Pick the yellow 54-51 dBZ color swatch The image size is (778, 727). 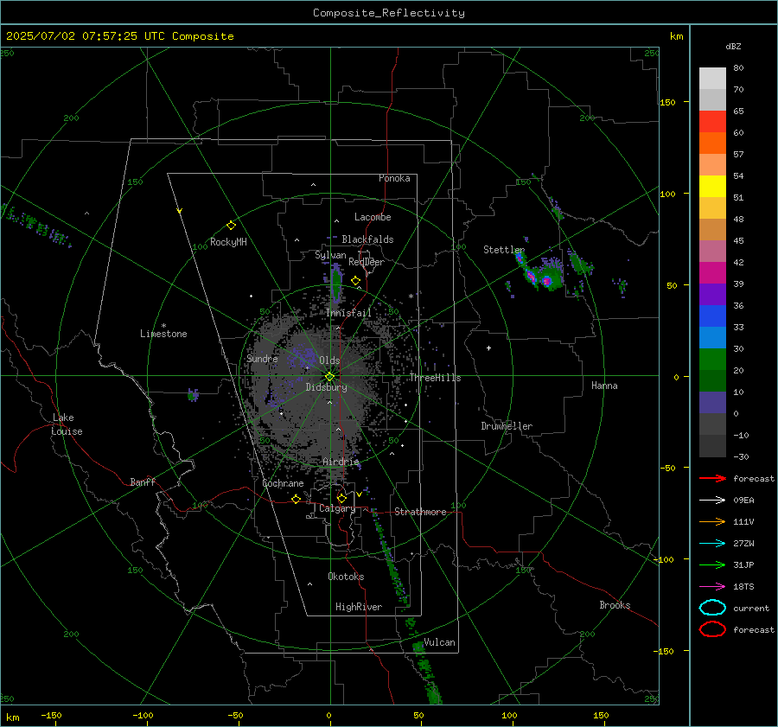pyautogui.click(x=712, y=187)
